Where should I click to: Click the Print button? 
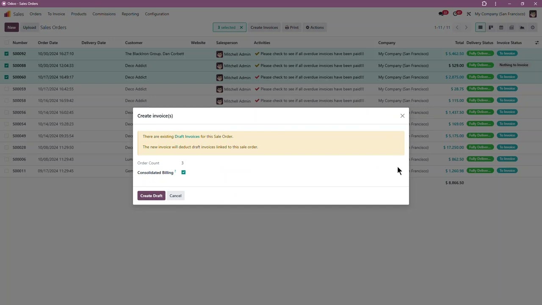tap(292, 28)
